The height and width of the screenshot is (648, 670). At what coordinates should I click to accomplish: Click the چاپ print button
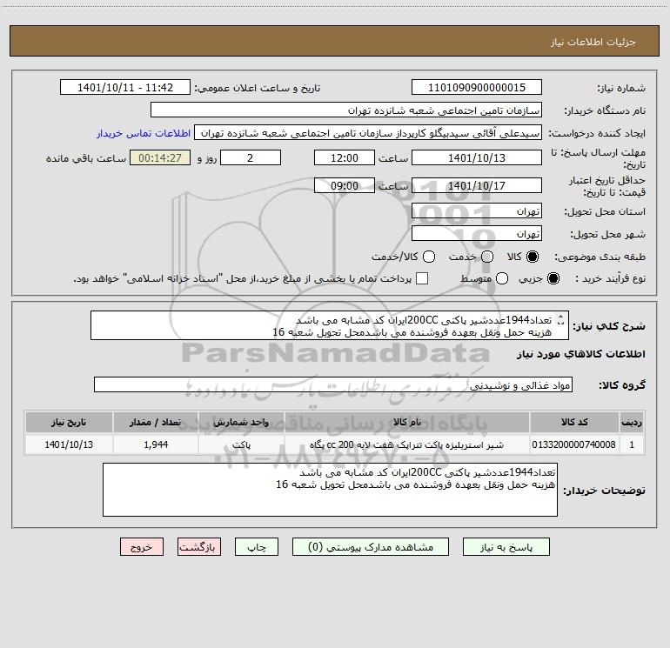(x=257, y=547)
